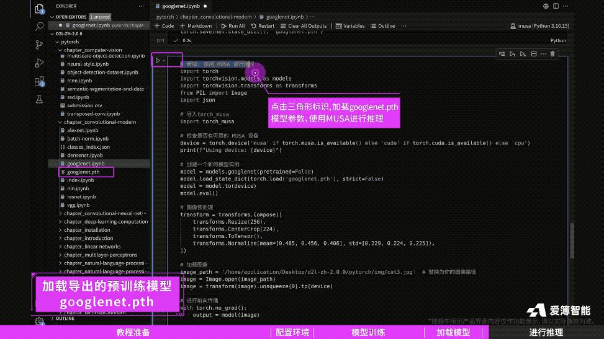The image size is (604, 339).
Task: Open neural-style.ipynb file
Action: click(x=88, y=64)
